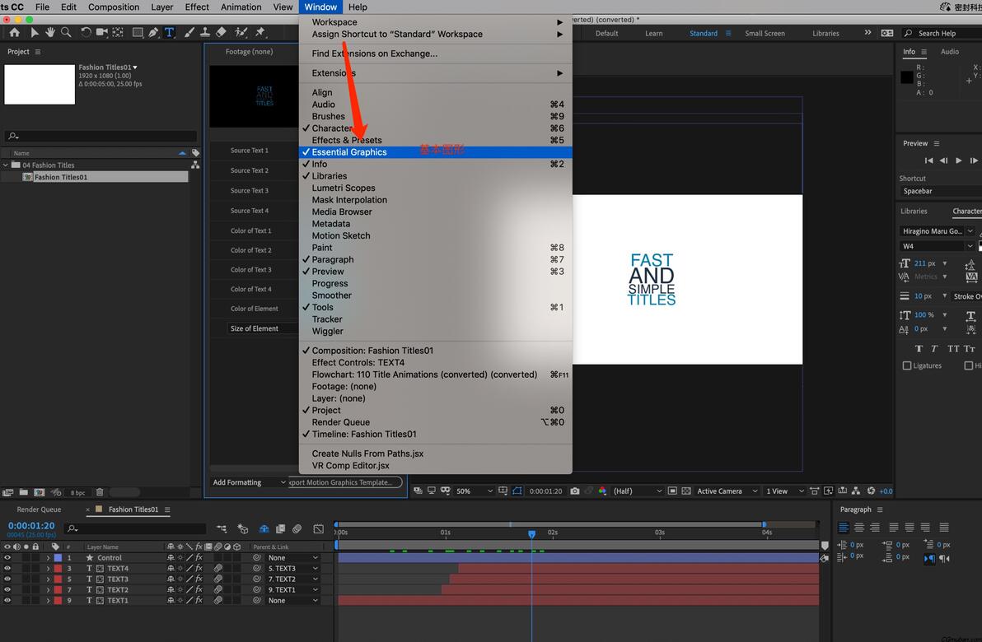Pick the Zoom magnifier tool
The width and height of the screenshot is (982, 642).
click(66, 33)
